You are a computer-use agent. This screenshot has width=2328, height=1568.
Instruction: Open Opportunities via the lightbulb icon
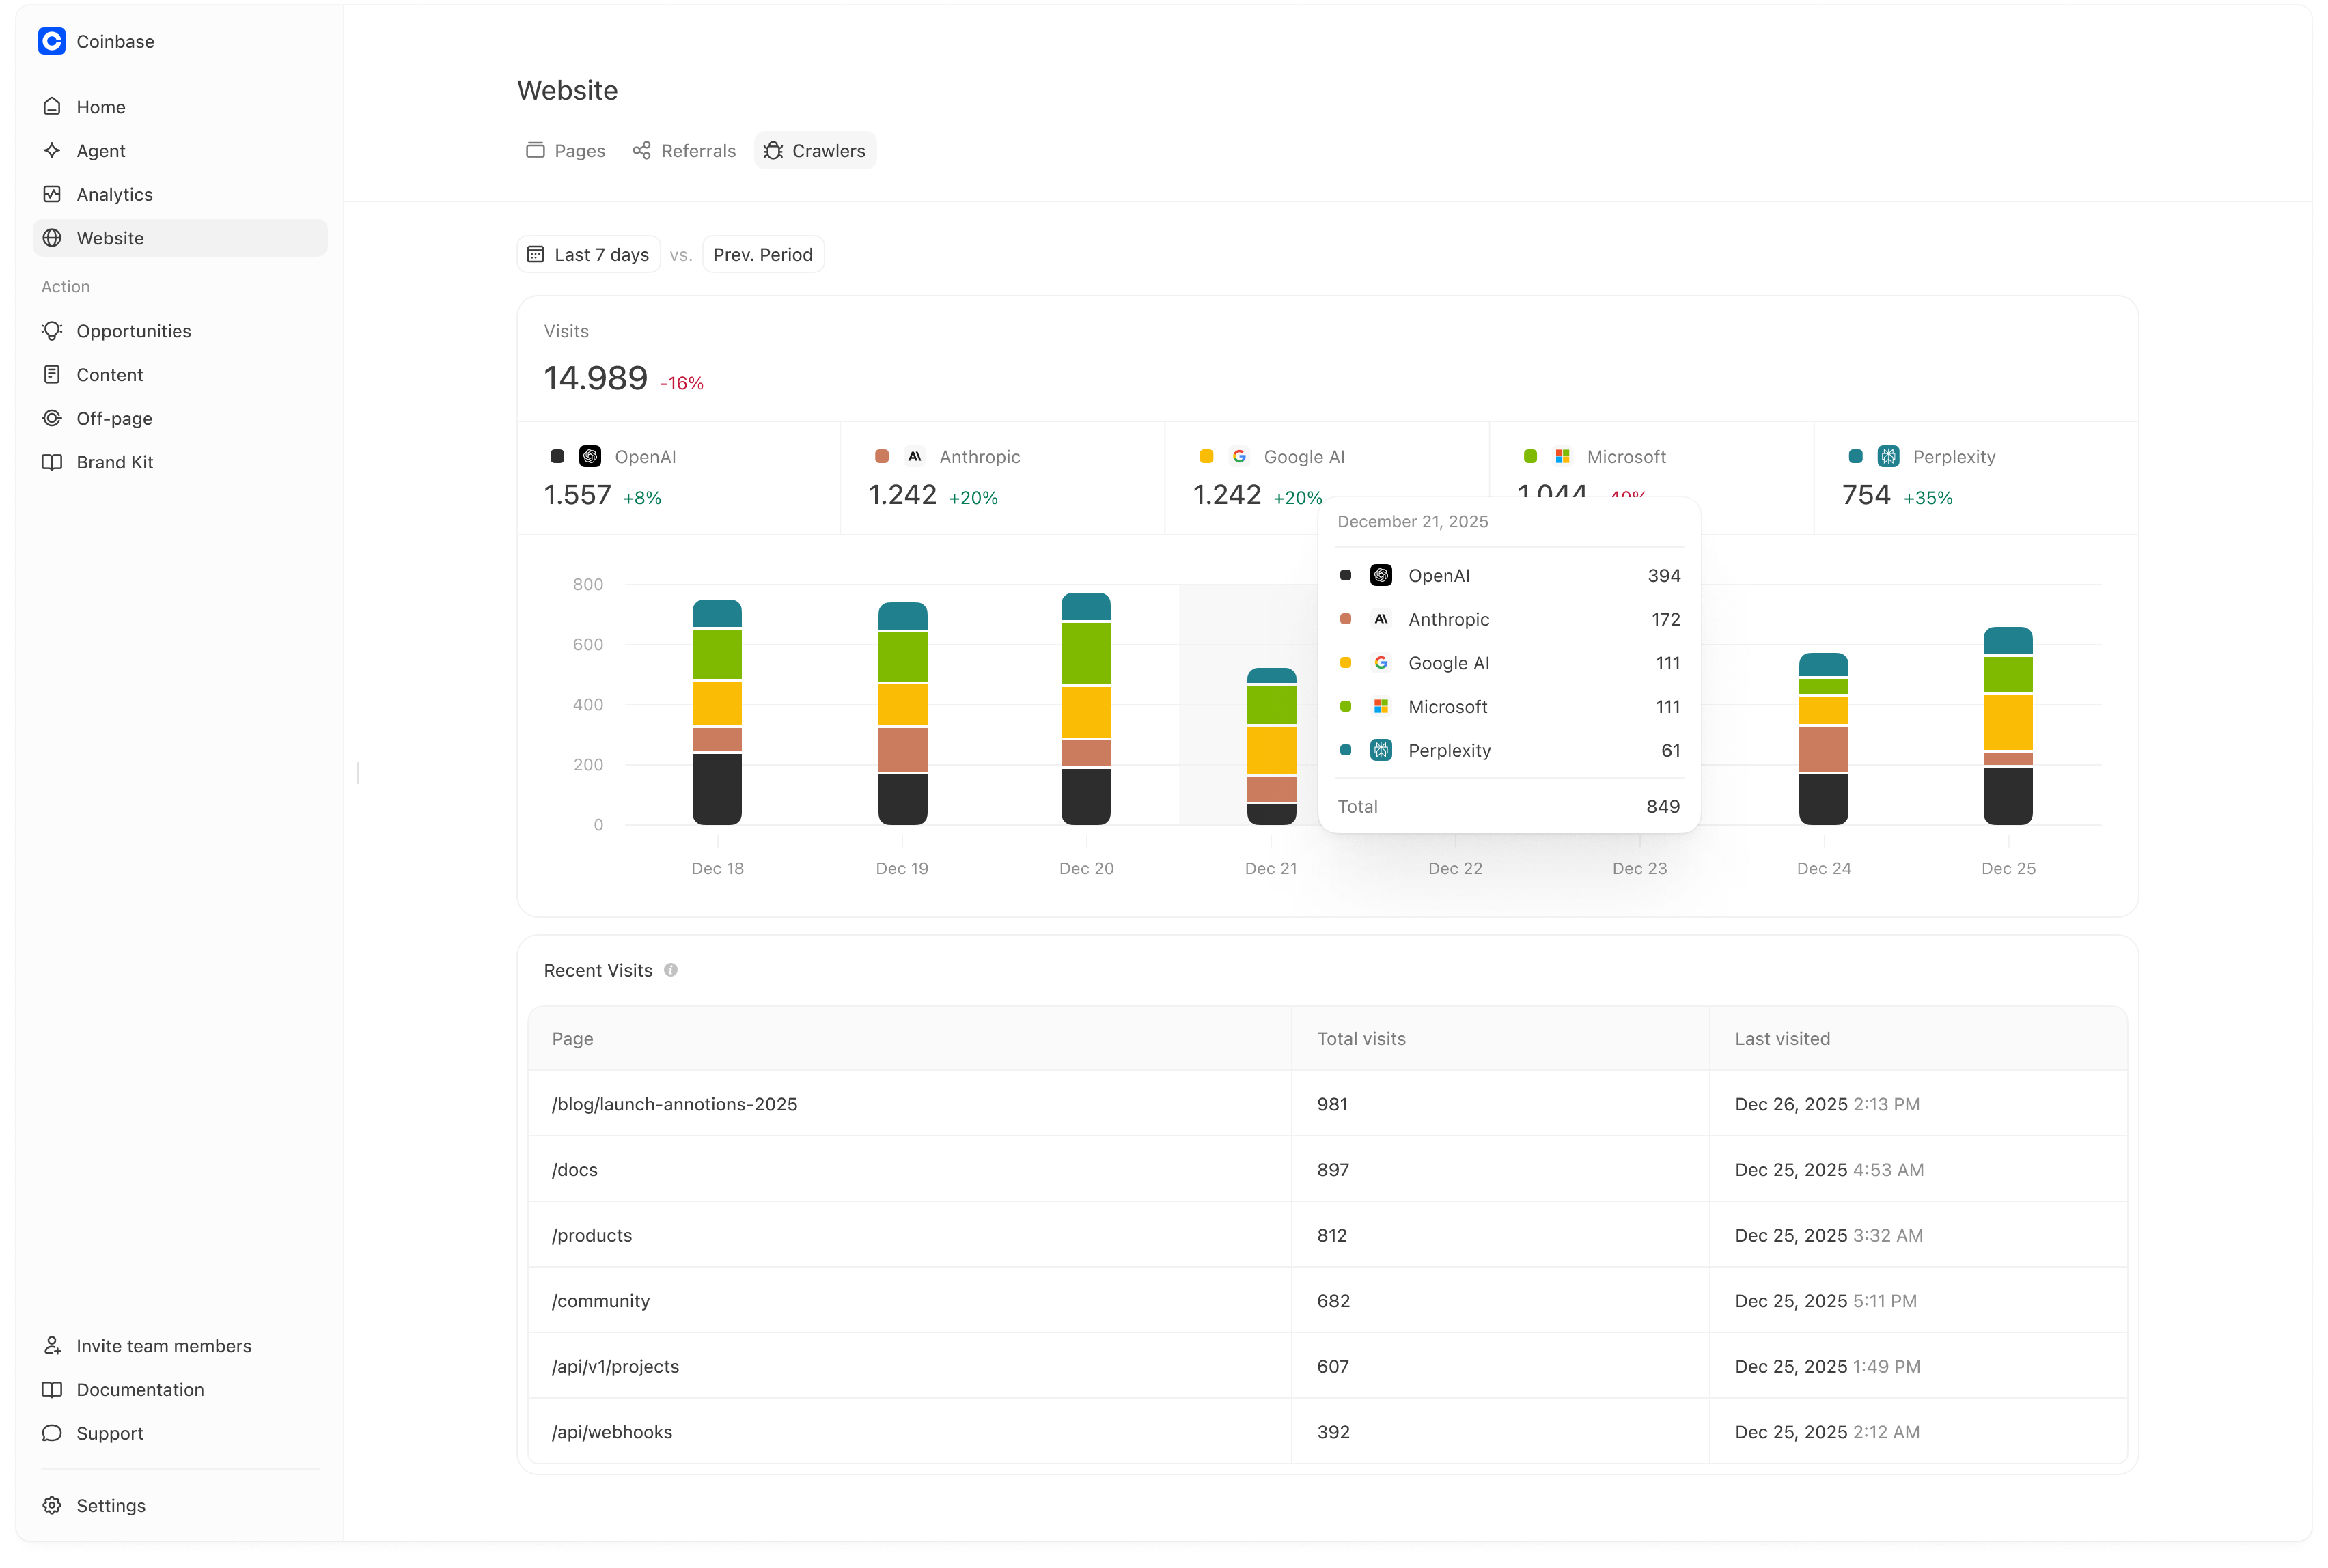[53, 330]
